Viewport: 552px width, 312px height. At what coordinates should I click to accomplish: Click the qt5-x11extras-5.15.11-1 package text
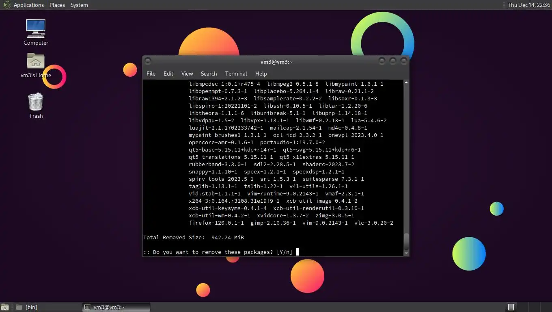click(x=317, y=157)
